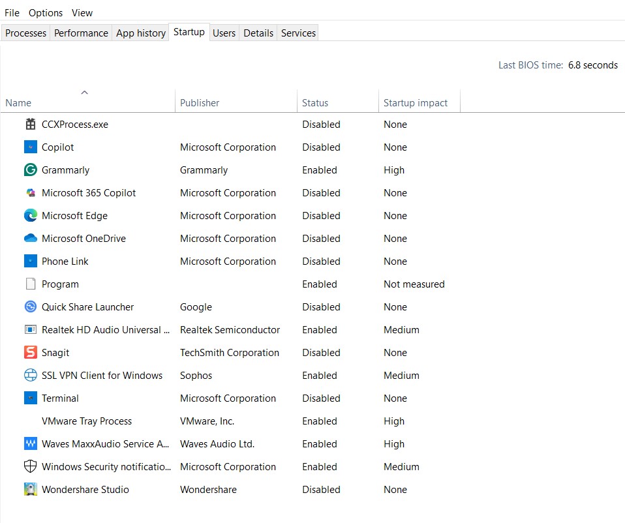Click the Wondershare publisher cell
This screenshot has height=523, width=625.
(x=208, y=490)
